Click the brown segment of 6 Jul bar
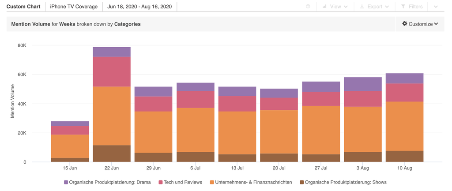 (x=196, y=157)
